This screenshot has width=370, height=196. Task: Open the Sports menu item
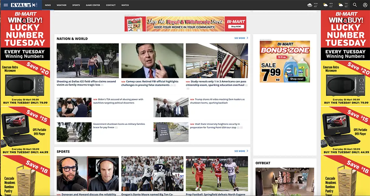click(76, 5)
